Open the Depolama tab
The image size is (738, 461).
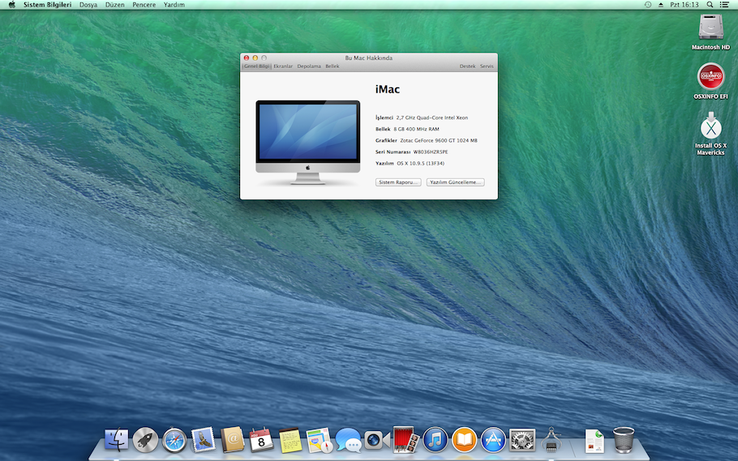click(309, 66)
